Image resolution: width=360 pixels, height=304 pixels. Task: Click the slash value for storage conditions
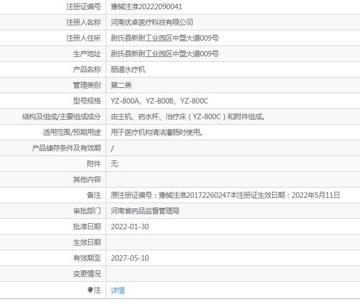(112, 148)
